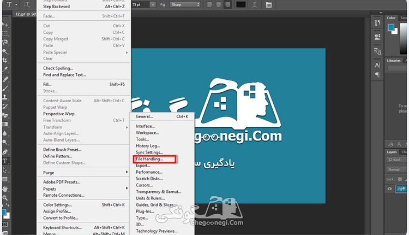409x235 pixels.
Task: Select the Path Selection tool
Action: click(x=5, y=170)
